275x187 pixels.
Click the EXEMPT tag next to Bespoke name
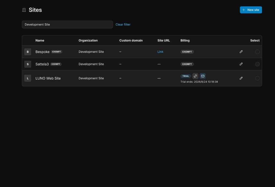57,52
